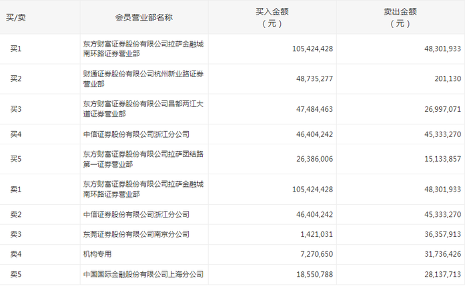Click buy amount 1,421,031
The height and width of the screenshot is (286, 467).
(317, 234)
